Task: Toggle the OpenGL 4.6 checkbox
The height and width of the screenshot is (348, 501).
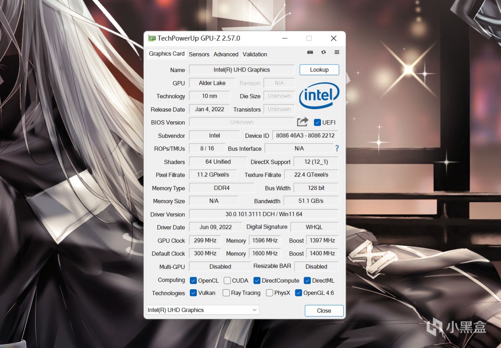Action: click(x=298, y=293)
